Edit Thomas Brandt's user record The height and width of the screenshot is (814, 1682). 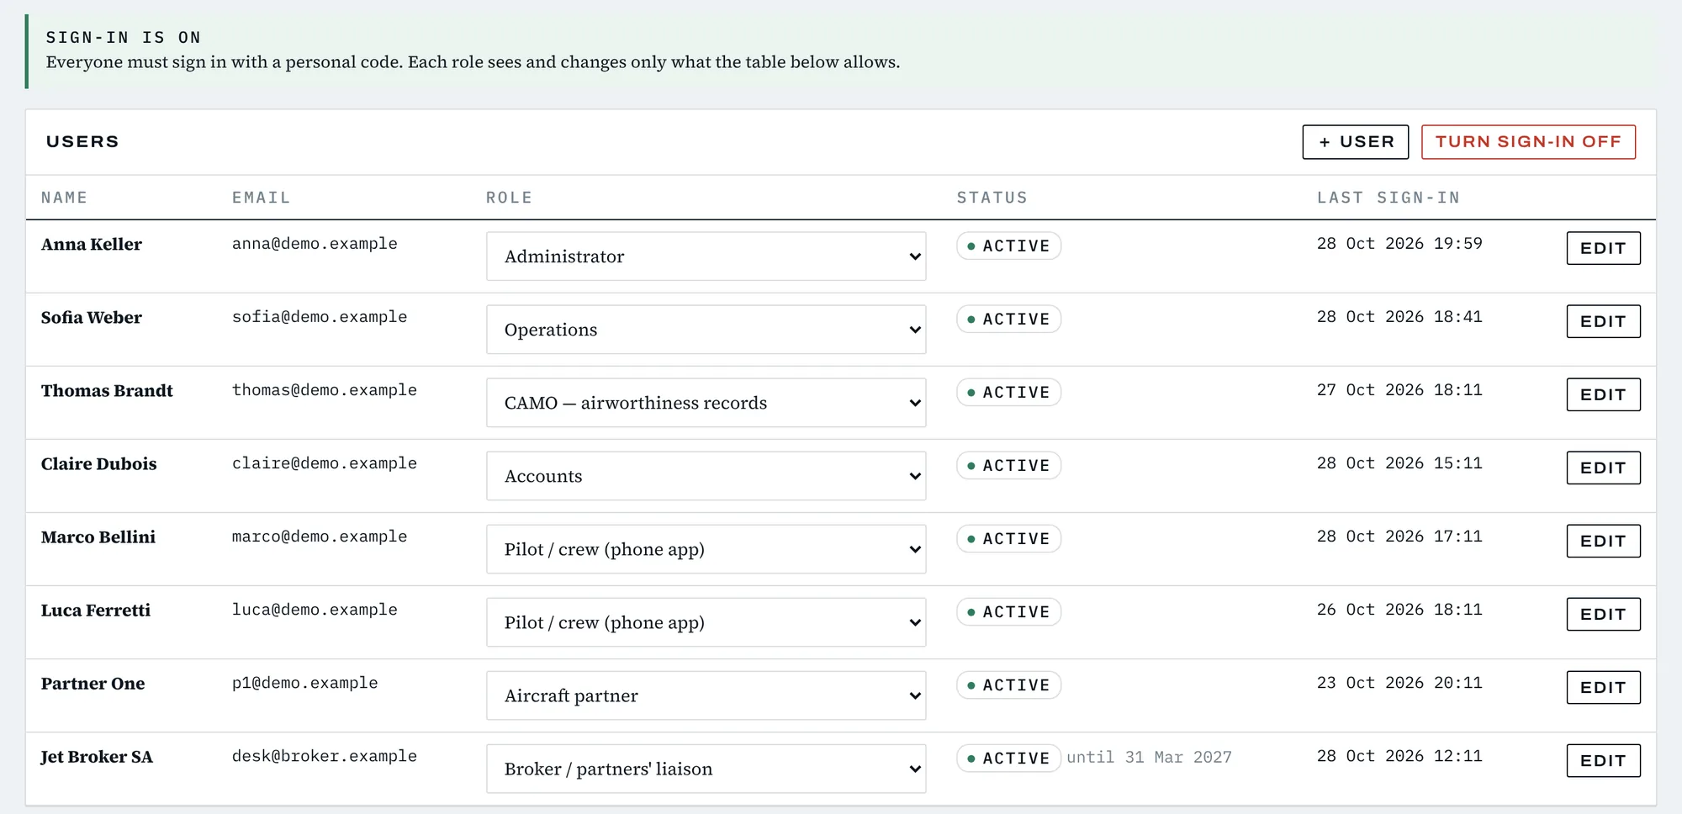1603,394
